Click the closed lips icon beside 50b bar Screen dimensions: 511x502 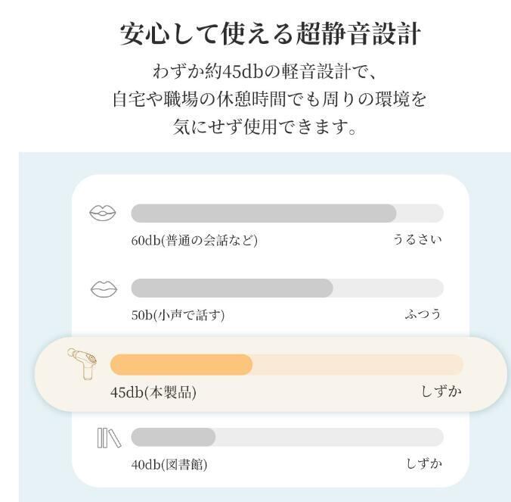104,288
